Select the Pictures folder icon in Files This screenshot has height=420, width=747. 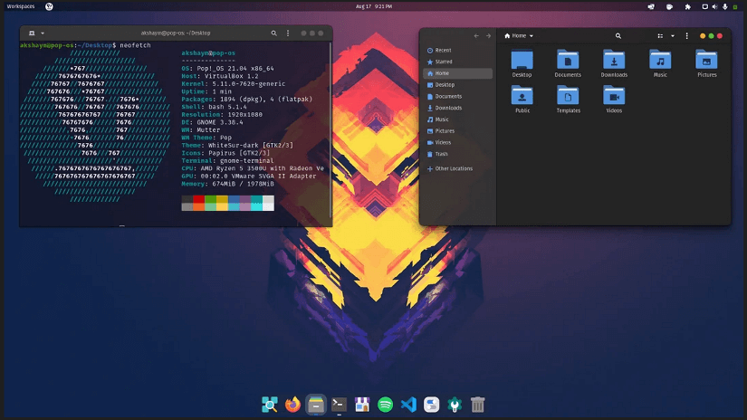tap(706, 60)
